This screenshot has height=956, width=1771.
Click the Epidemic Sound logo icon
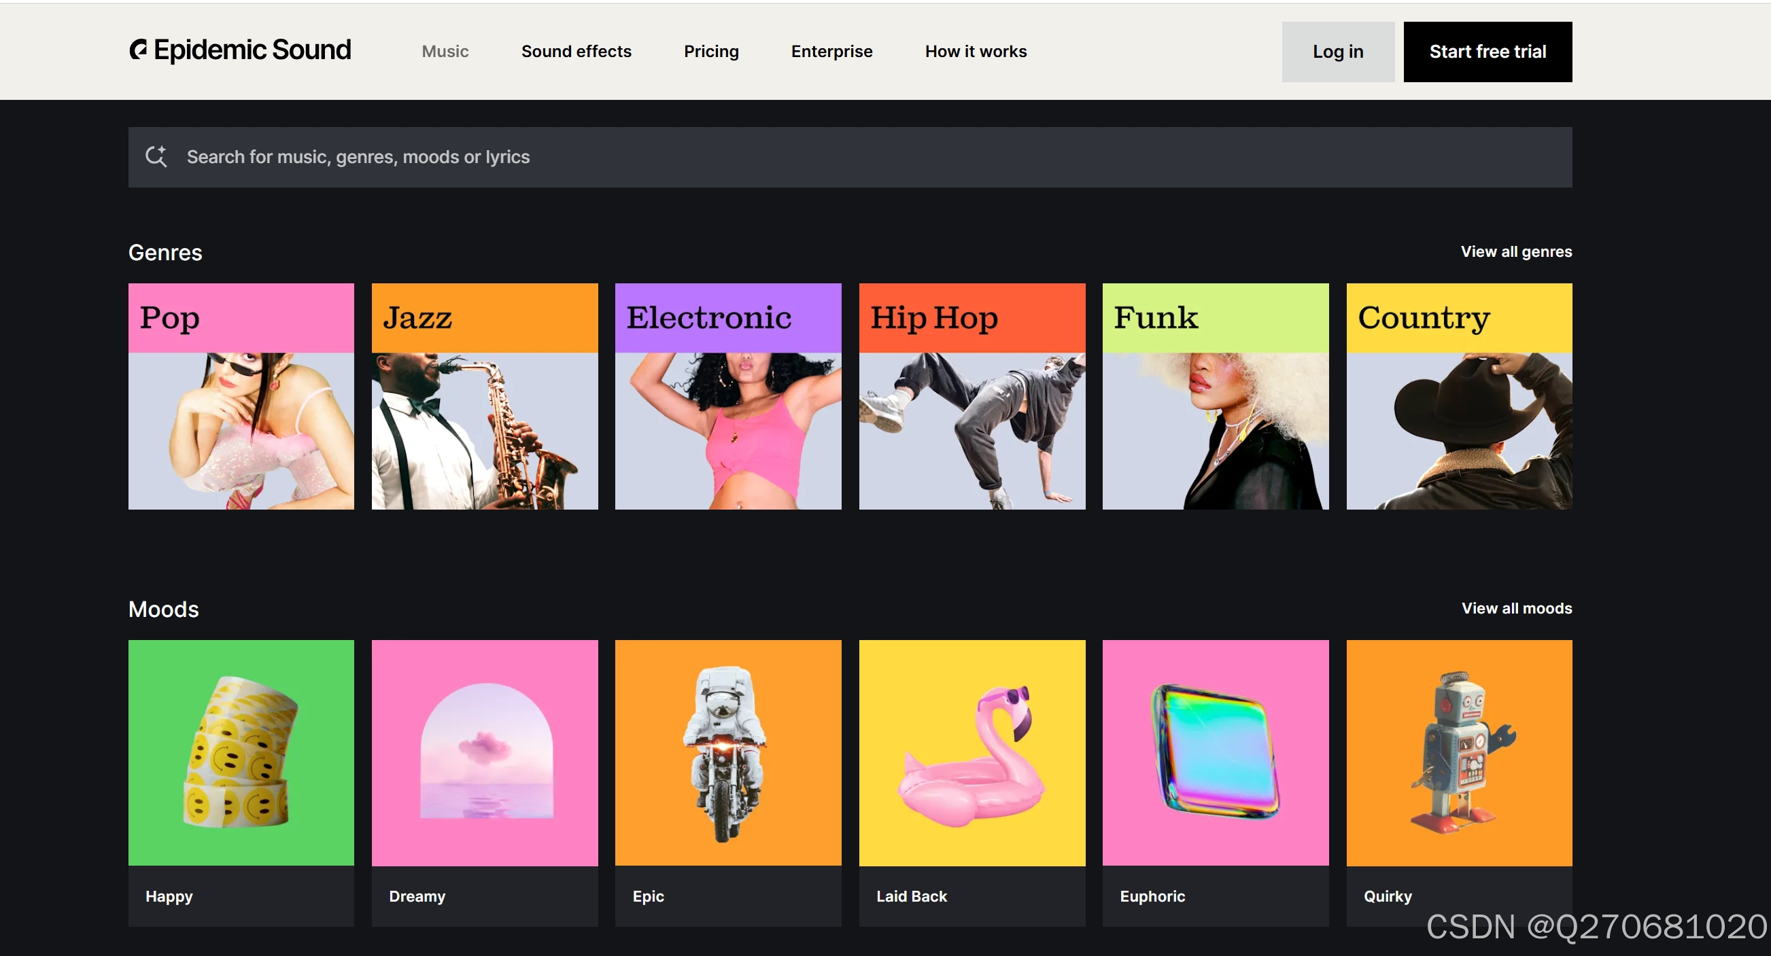138,50
